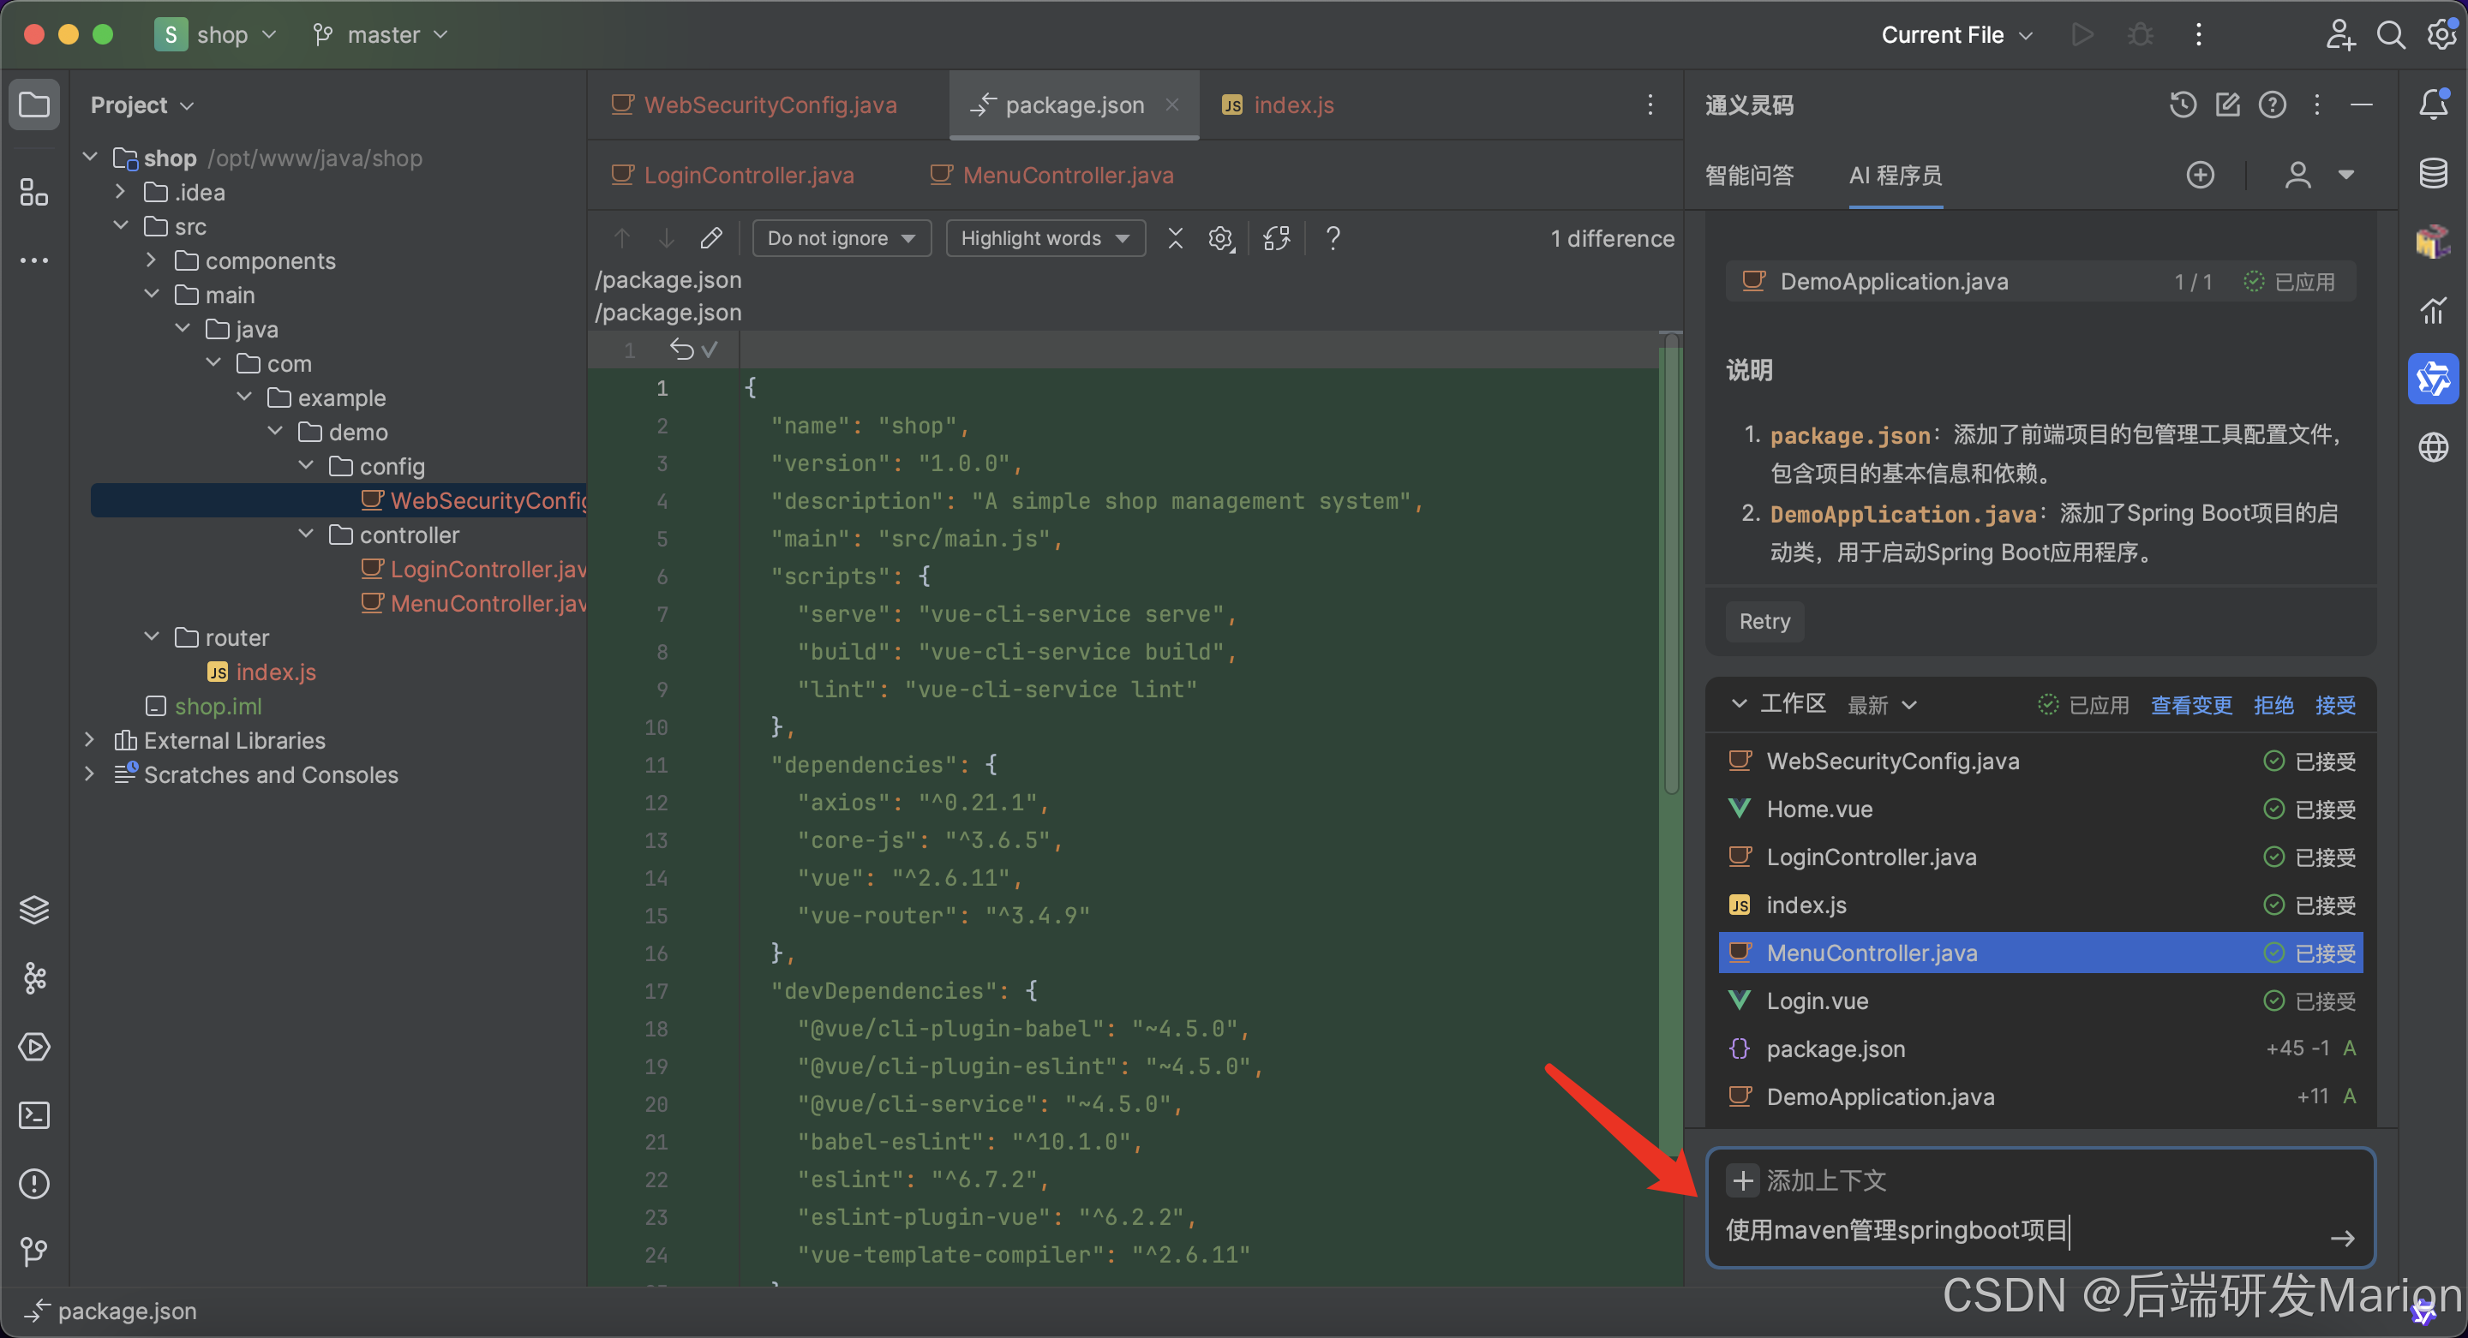
Task: Accept the change chunk using checkmark
Action: [x=709, y=349]
